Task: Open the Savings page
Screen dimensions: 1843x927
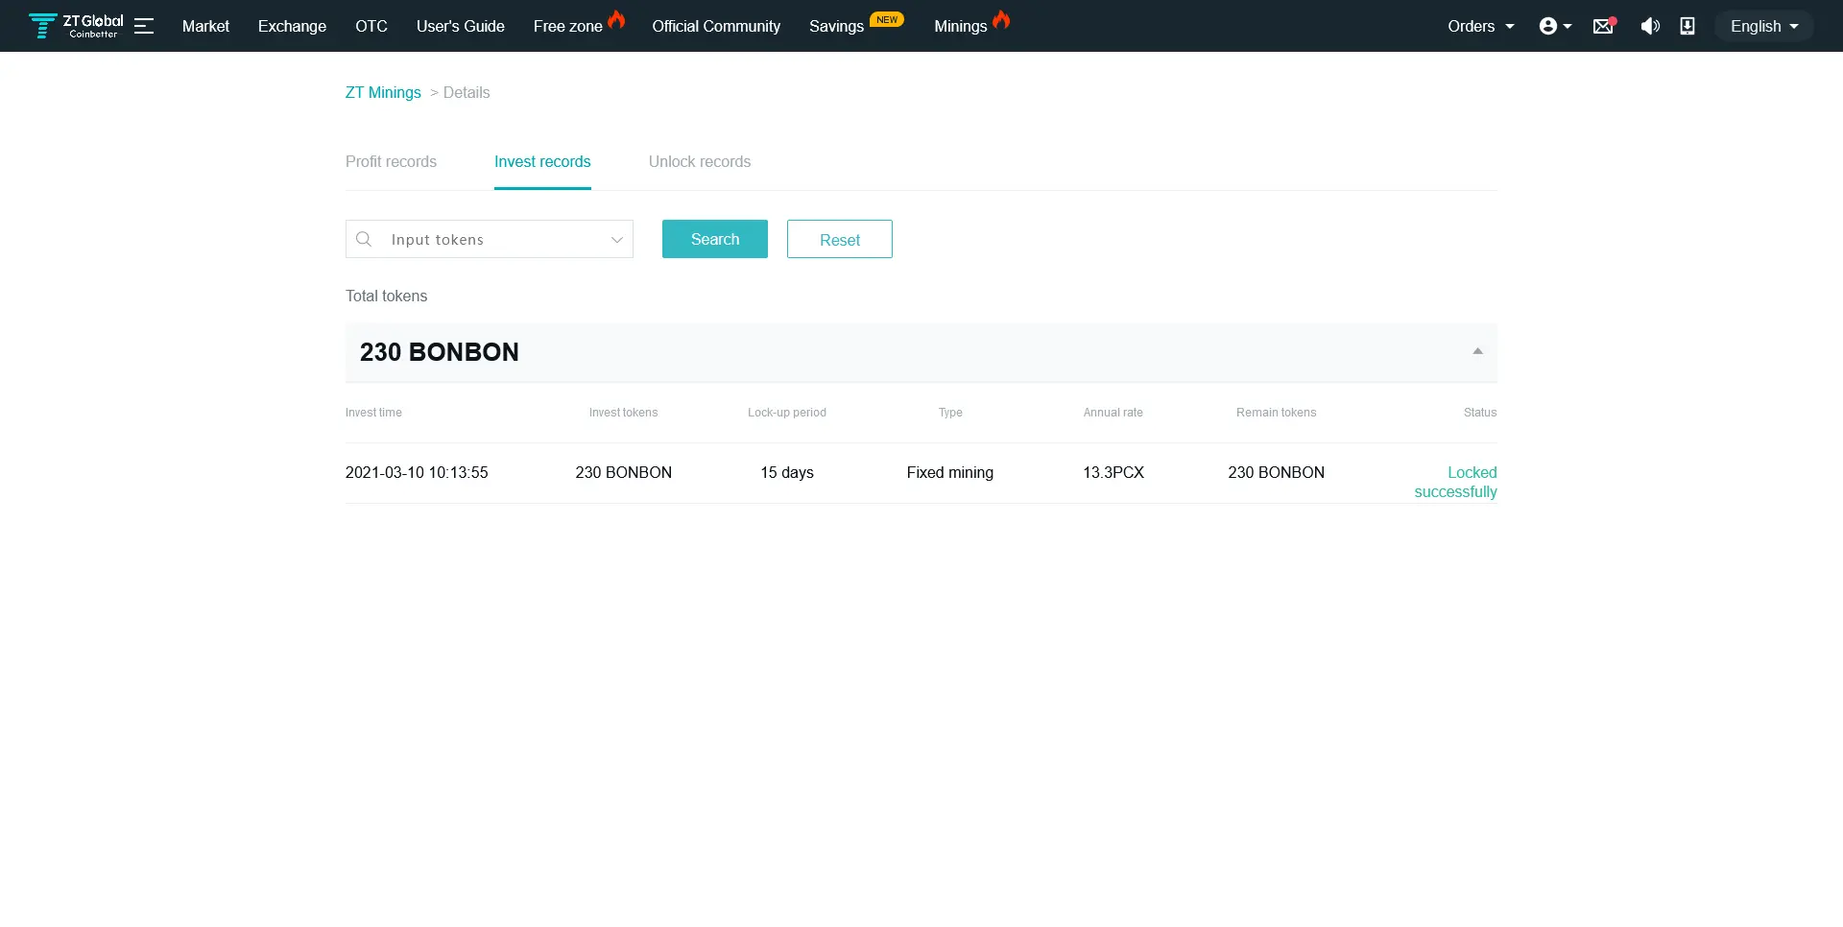Action: 837,26
